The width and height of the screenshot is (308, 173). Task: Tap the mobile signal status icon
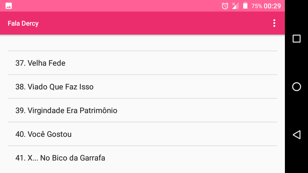(x=235, y=6)
